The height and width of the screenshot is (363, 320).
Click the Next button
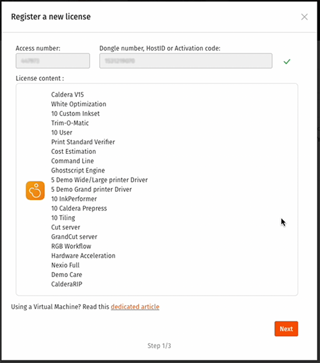(x=286, y=328)
